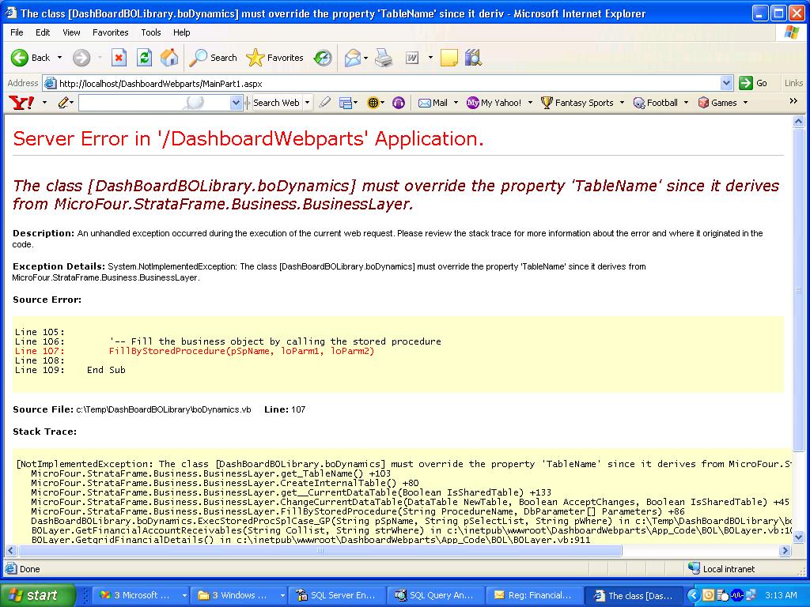The height and width of the screenshot is (607, 810).
Task: Open the Favorites menu
Action: tap(110, 32)
